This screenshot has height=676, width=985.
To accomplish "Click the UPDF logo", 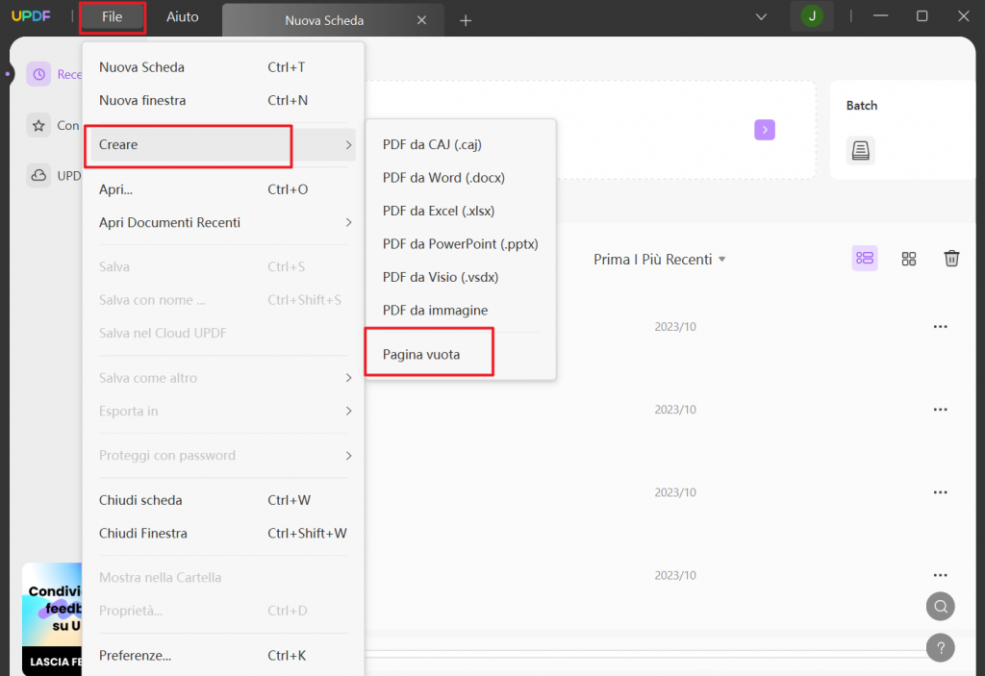I will (35, 16).
